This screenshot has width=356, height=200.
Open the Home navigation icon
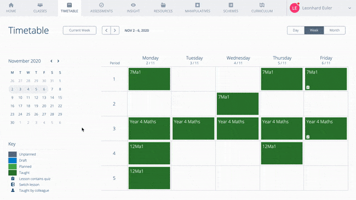point(11,5)
